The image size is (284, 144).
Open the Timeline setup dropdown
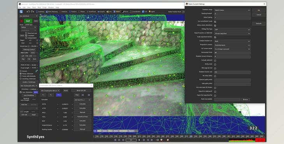[x=232, y=10]
